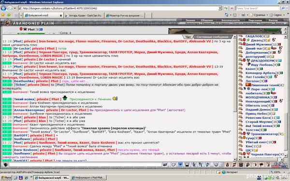Click the info badge next to Командор Арбель
Screen dimensions: 290x181
tap(282, 73)
